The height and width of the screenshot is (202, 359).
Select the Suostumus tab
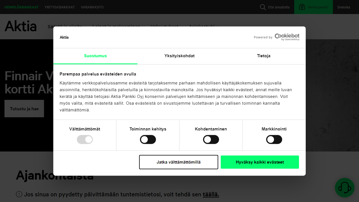click(x=95, y=56)
